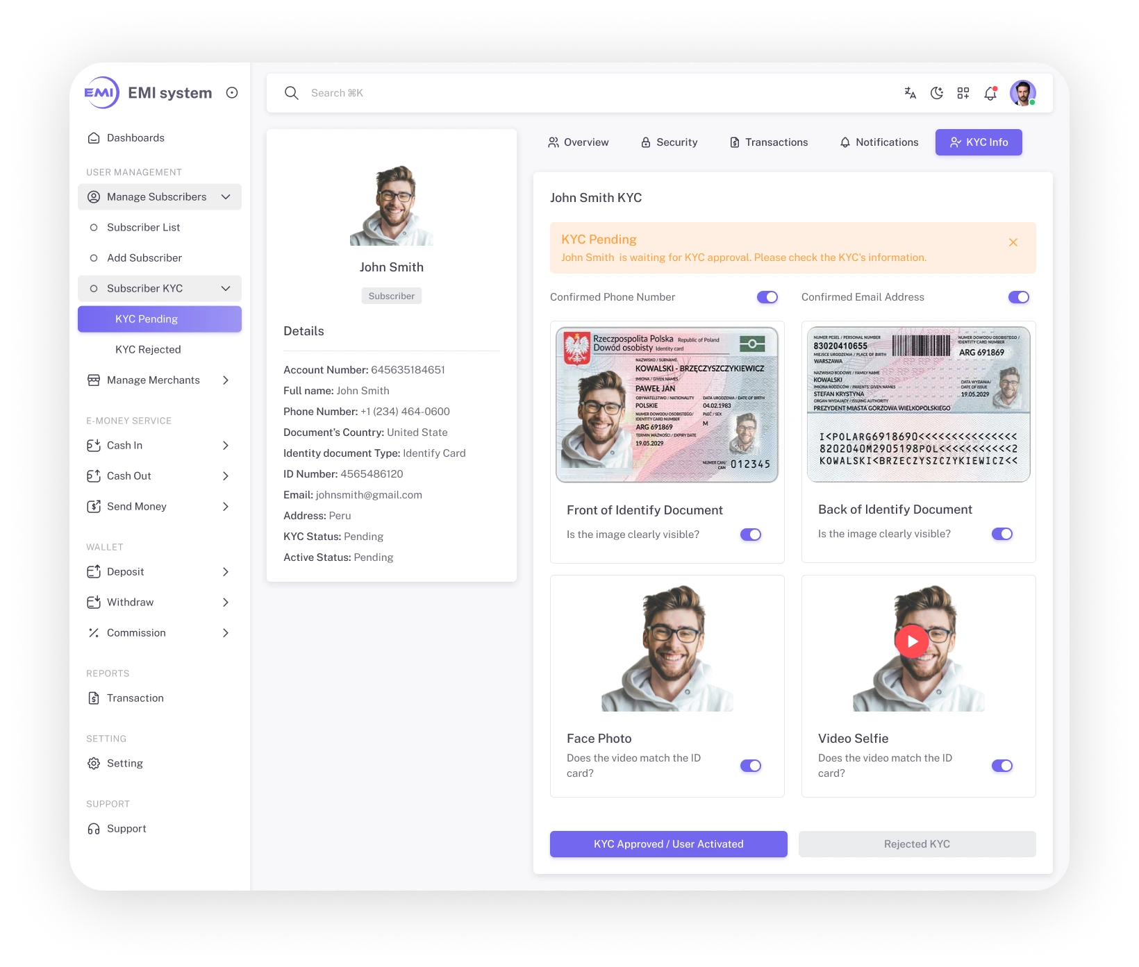Toggle Confirmed Phone Number switch
Image resolution: width=1139 pixels, height=967 pixels.
click(767, 297)
